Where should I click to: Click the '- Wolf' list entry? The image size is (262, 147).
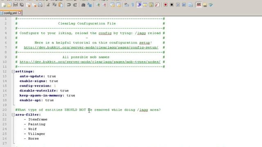[x=30, y=129]
